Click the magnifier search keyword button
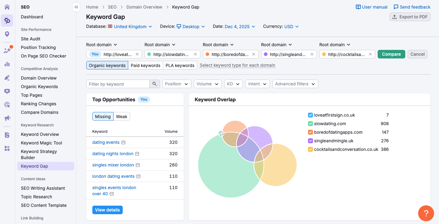Viewport: 439px width, 224px height. click(x=155, y=84)
